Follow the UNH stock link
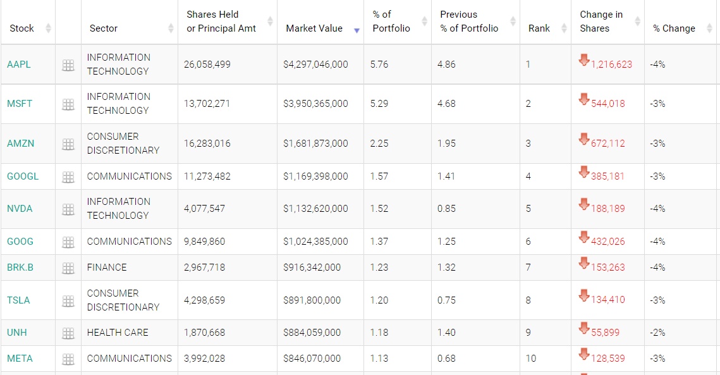This screenshot has height=375, width=720. (x=17, y=333)
